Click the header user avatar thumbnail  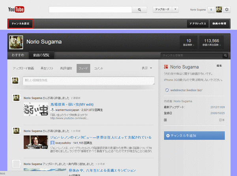pyautogui.click(x=219, y=9)
